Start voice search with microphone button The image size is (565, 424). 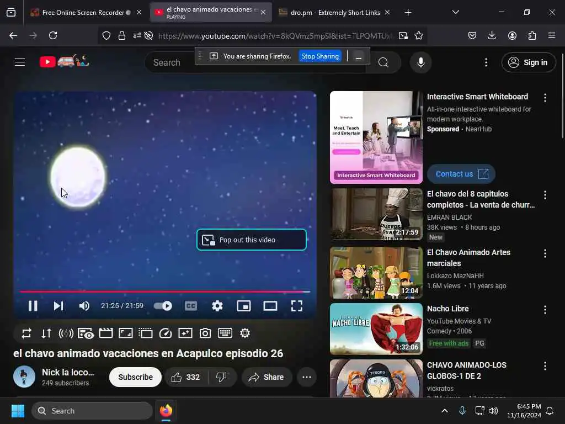[x=420, y=62]
